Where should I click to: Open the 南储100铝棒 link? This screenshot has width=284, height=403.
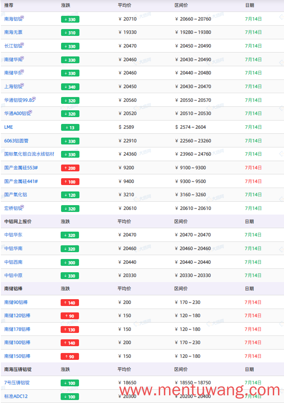(x=17, y=343)
